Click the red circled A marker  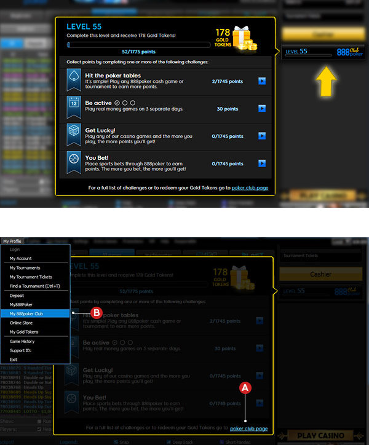[x=245, y=388]
